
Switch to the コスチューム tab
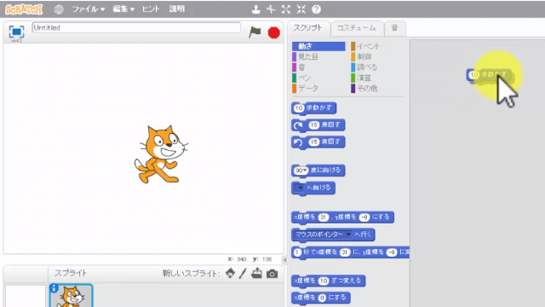tap(357, 28)
